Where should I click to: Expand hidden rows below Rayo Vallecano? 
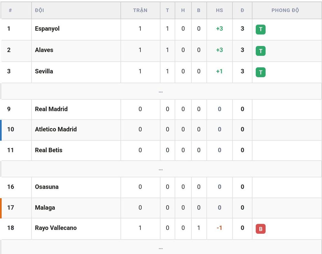(161, 248)
